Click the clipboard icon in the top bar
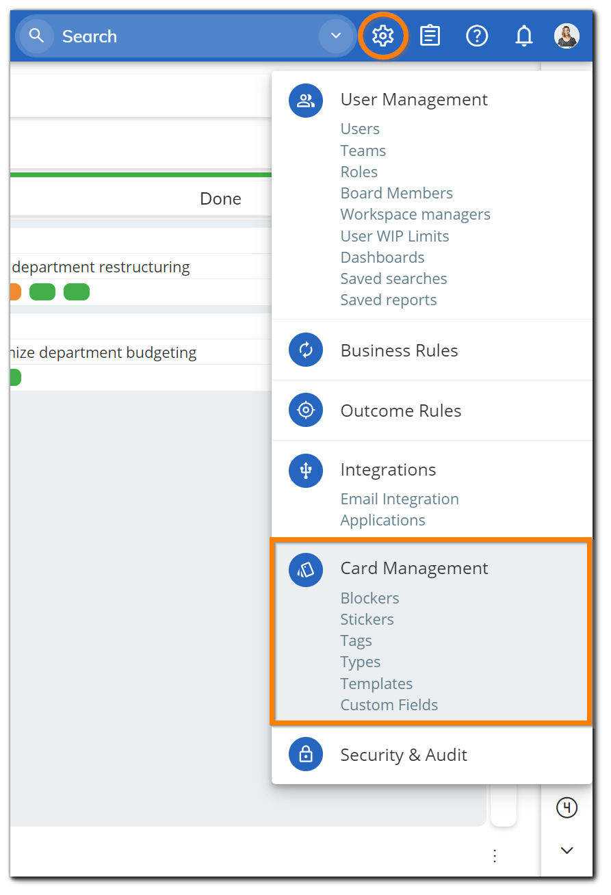This screenshot has width=611, height=895. (430, 36)
